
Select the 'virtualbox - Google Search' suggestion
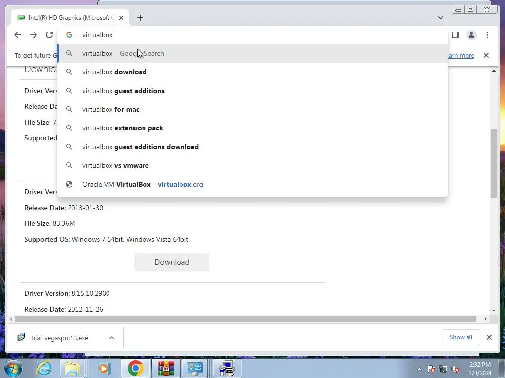(252, 53)
